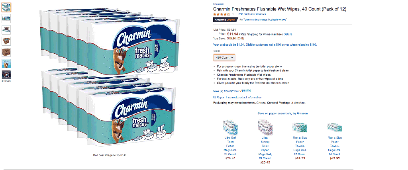
Task: Click the Amazon's Choice badge
Action: click(x=224, y=20)
